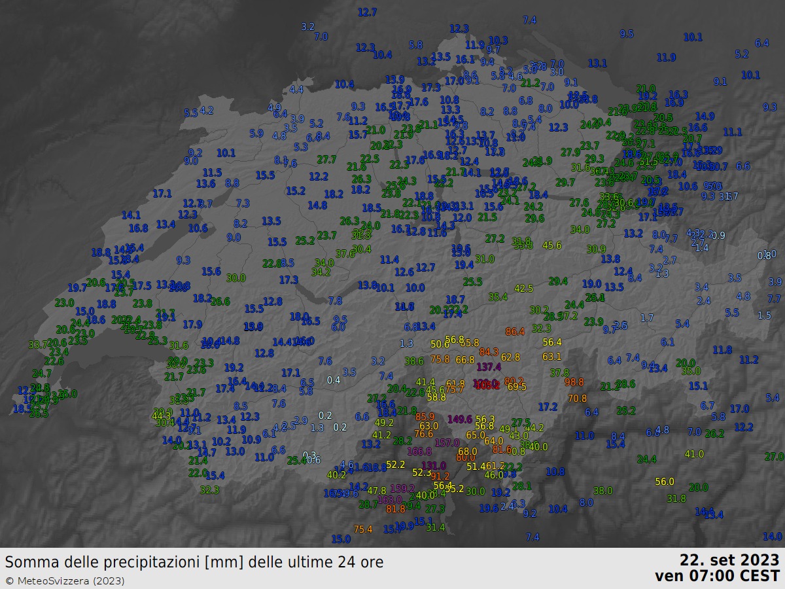Select the '131.0' precipitation value
Image resolution: width=785 pixels, height=589 pixels.
click(433, 465)
